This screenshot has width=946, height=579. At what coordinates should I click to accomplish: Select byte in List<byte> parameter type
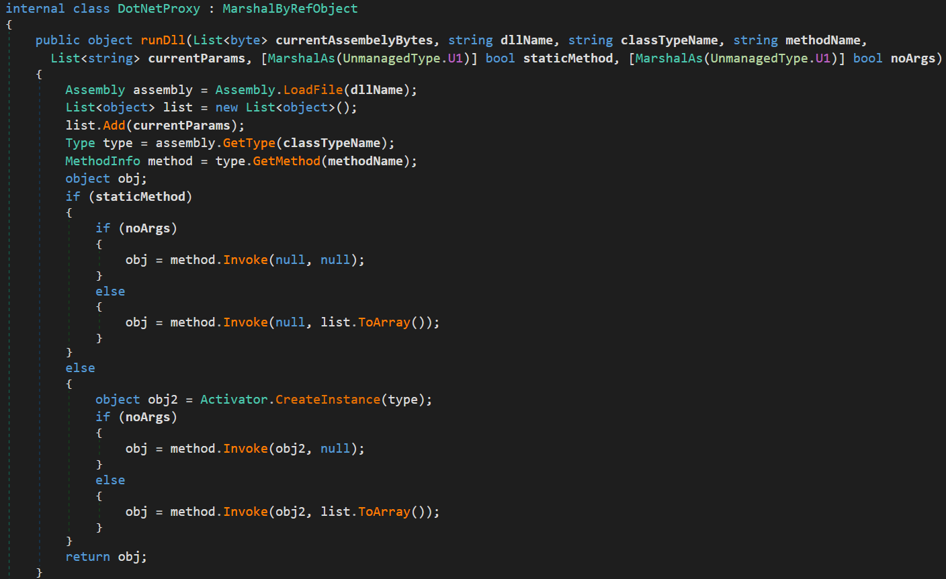click(x=245, y=40)
